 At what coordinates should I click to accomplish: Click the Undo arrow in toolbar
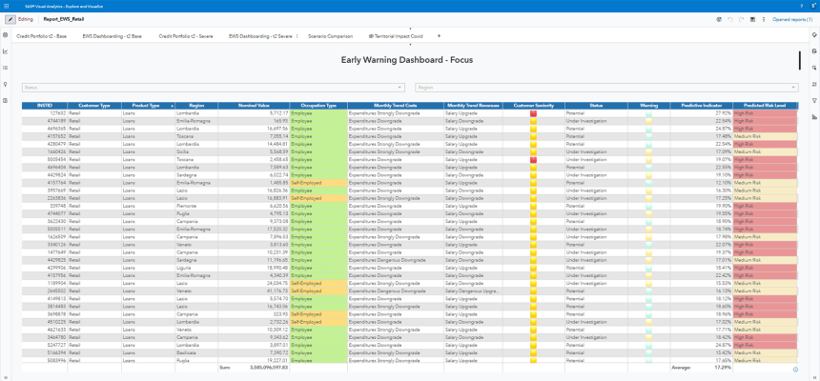tap(729, 19)
